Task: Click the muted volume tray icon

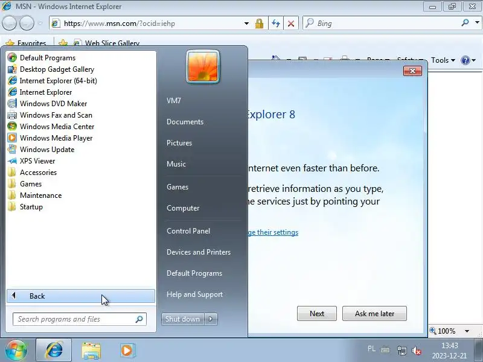Action: pos(417,351)
